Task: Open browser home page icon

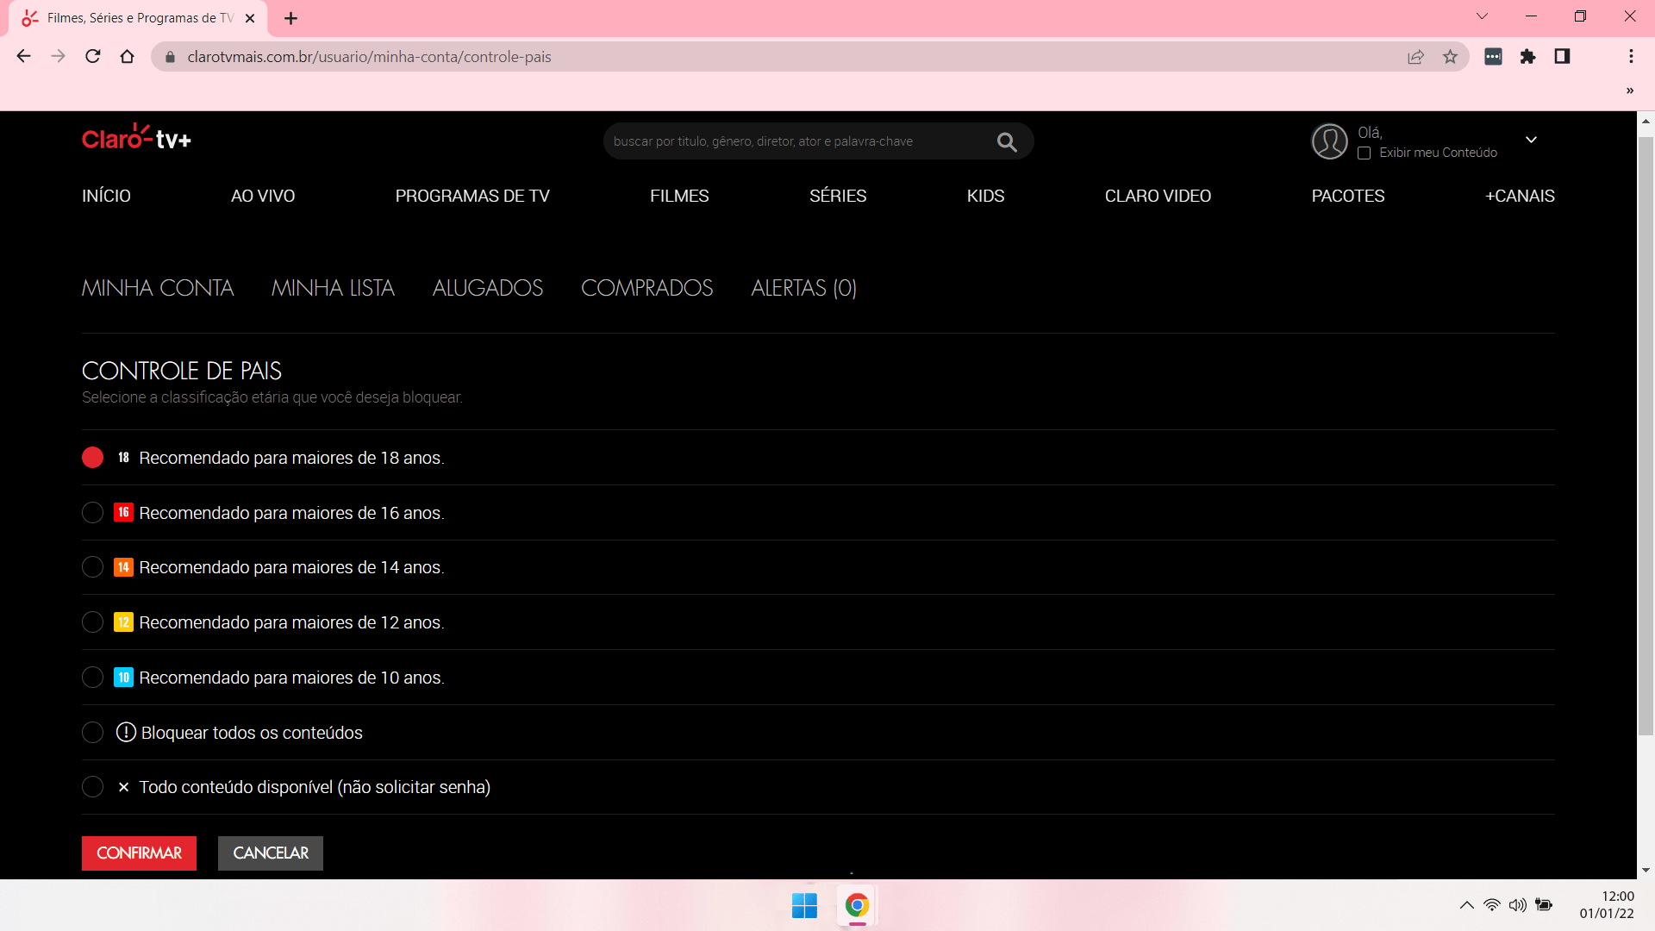Action: tap(127, 57)
